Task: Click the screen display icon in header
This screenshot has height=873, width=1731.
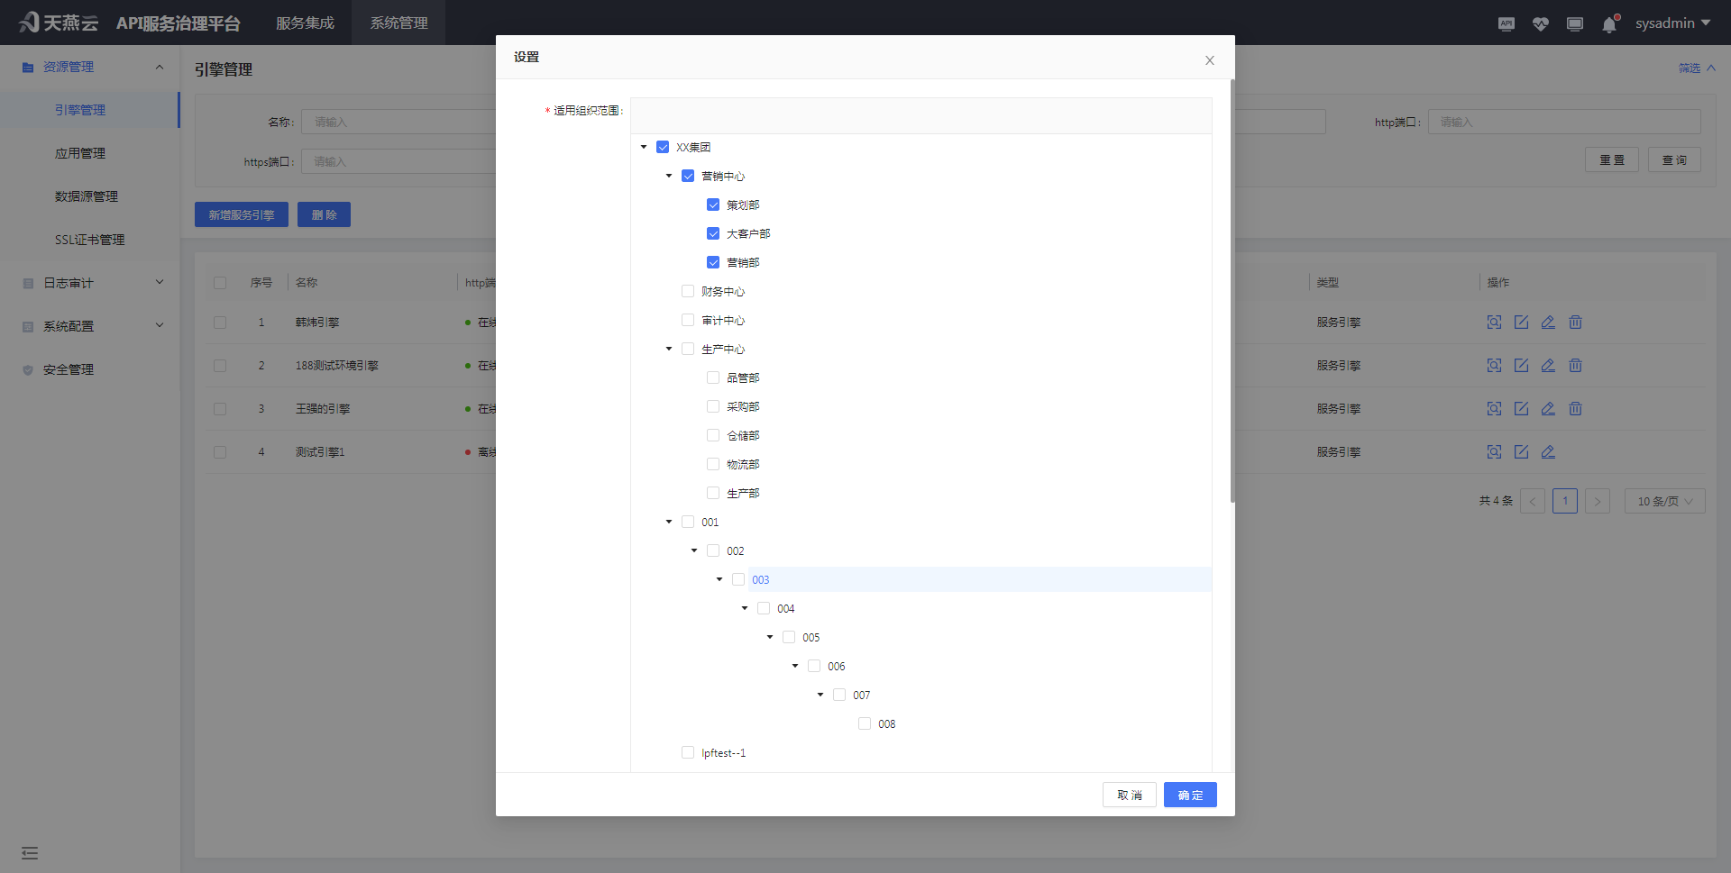Action: pyautogui.click(x=1574, y=24)
